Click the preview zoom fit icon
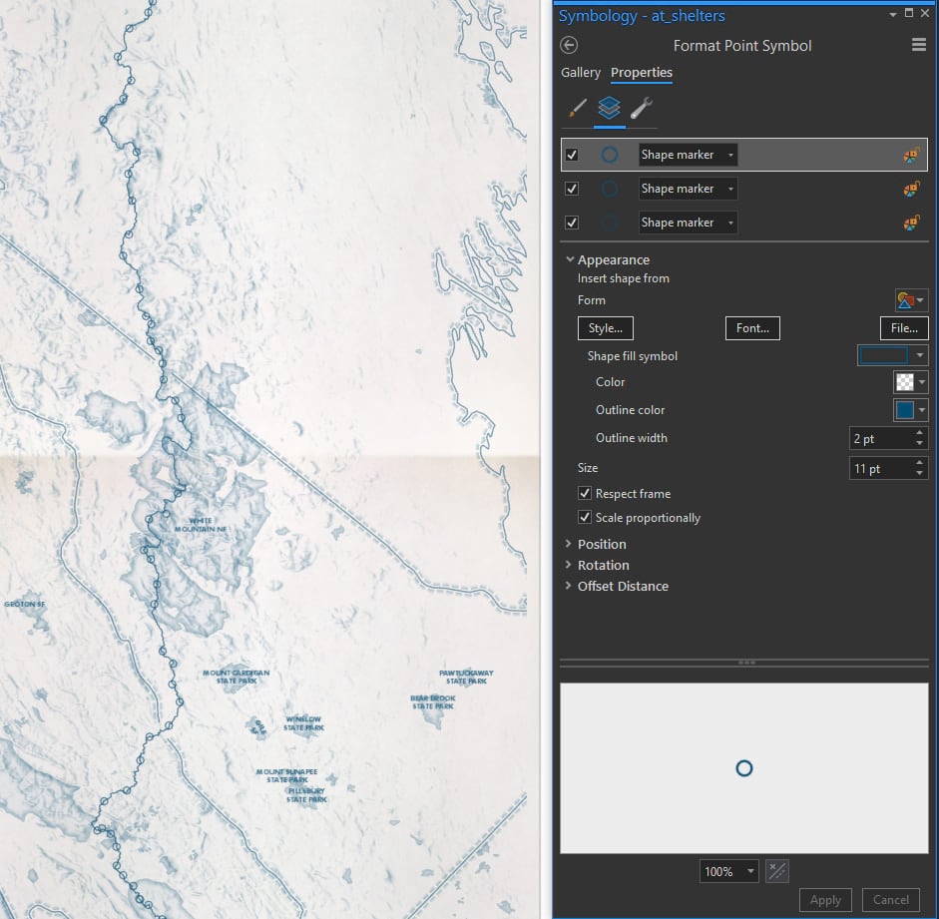 point(776,871)
